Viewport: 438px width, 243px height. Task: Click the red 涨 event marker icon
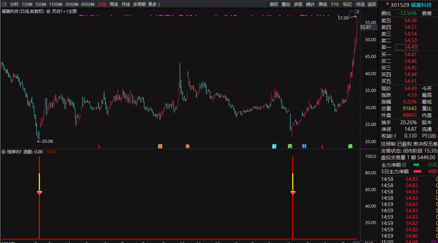click(x=188, y=146)
